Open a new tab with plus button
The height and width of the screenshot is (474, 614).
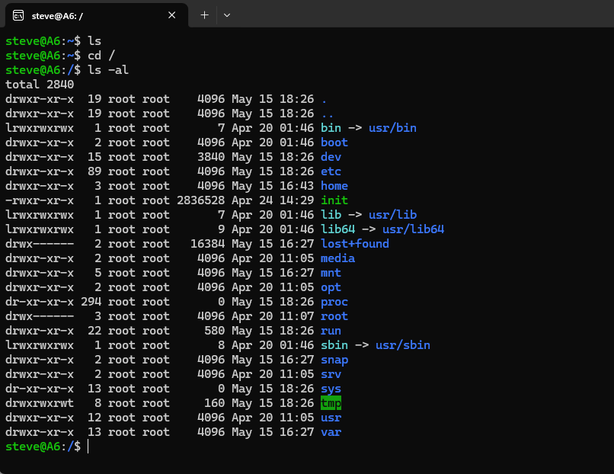point(204,15)
